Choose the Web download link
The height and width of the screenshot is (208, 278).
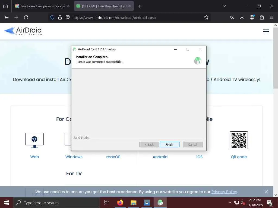pyautogui.click(x=34, y=157)
